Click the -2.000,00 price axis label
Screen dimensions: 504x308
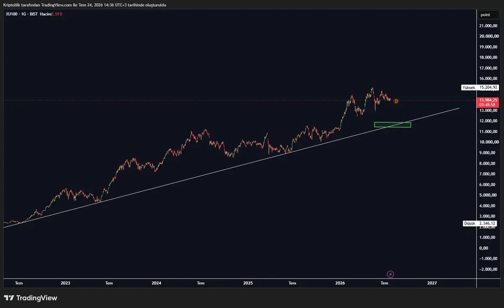pos(488,269)
